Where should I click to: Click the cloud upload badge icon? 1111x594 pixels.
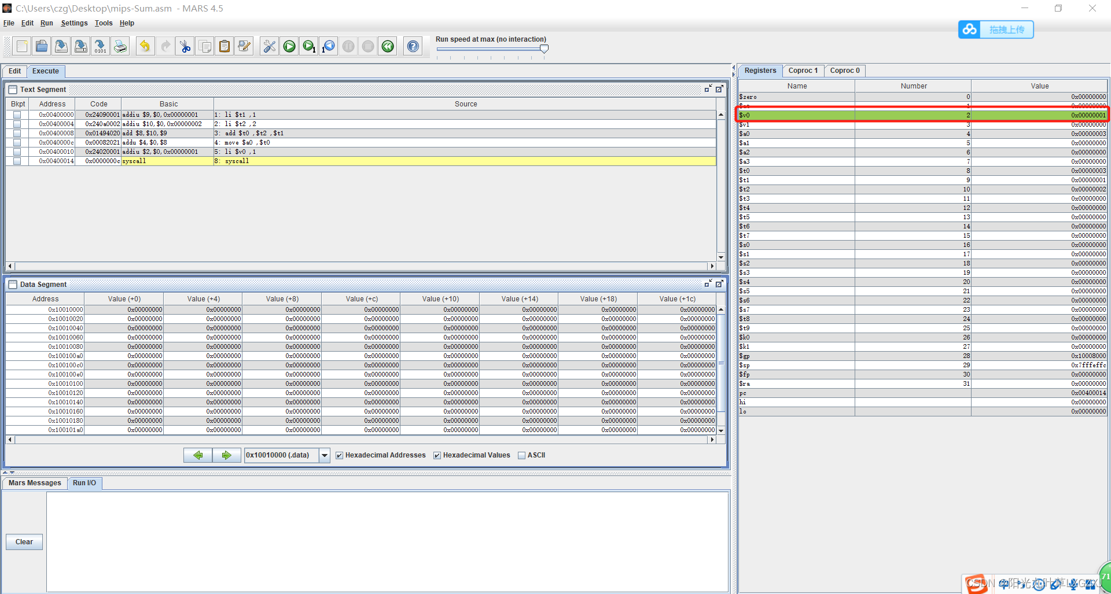(x=970, y=29)
